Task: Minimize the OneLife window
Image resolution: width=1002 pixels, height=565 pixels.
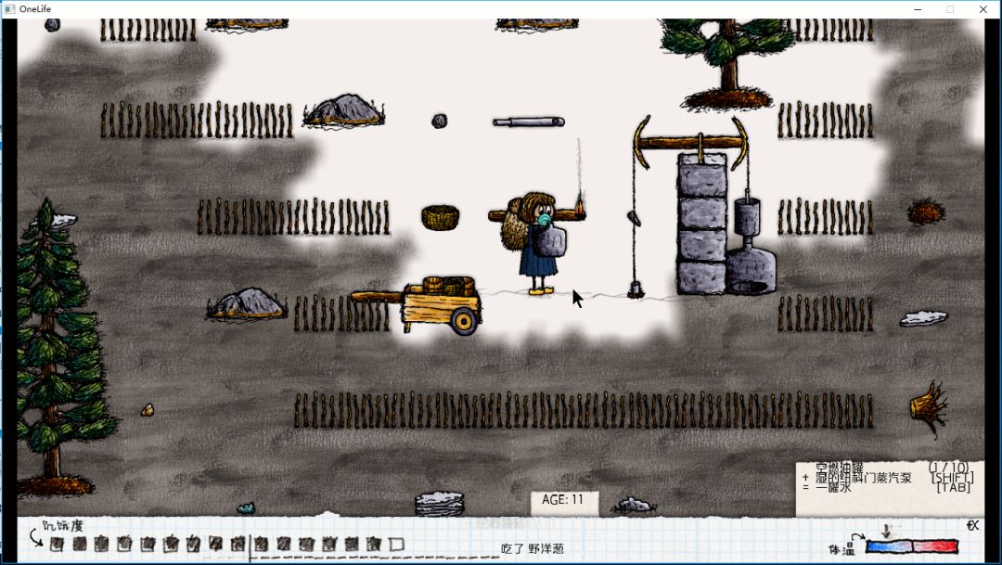Action: click(918, 9)
